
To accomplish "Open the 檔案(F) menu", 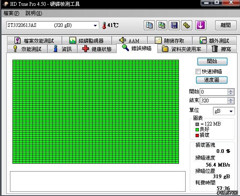I will (11, 13).
